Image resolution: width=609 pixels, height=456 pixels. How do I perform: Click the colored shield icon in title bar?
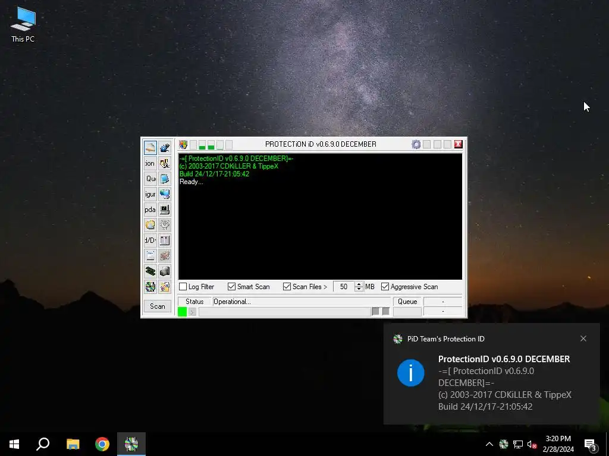click(x=183, y=145)
